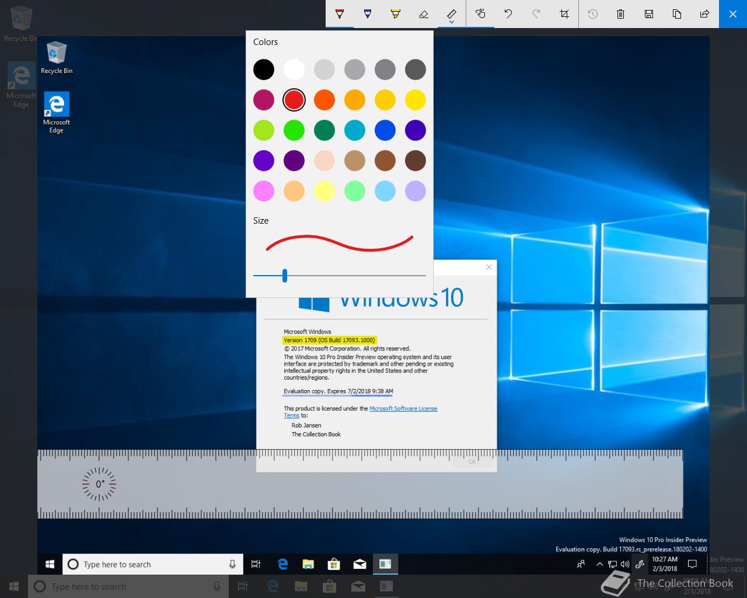
Task: Pick the pastel pink swatch
Action: click(264, 191)
